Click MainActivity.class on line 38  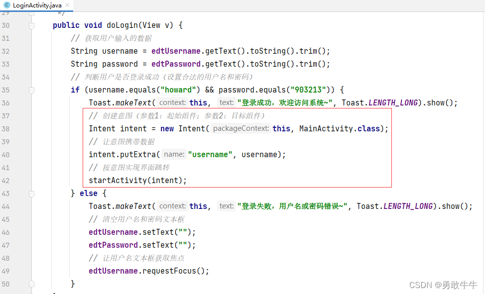pyautogui.click(x=339, y=129)
